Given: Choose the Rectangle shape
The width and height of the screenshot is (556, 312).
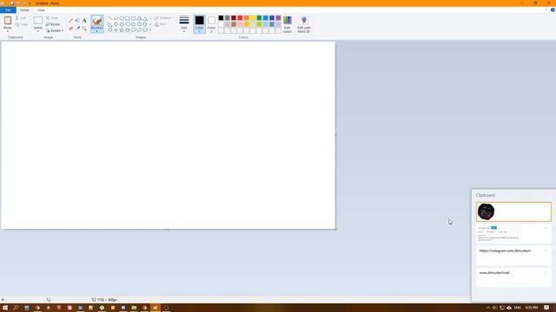Looking at the screenshot, I should (x=128, y=18).
